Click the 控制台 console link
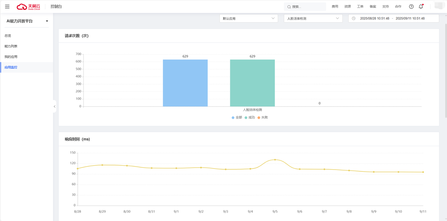This screenshot has height=221, width=447. point(56,6)
